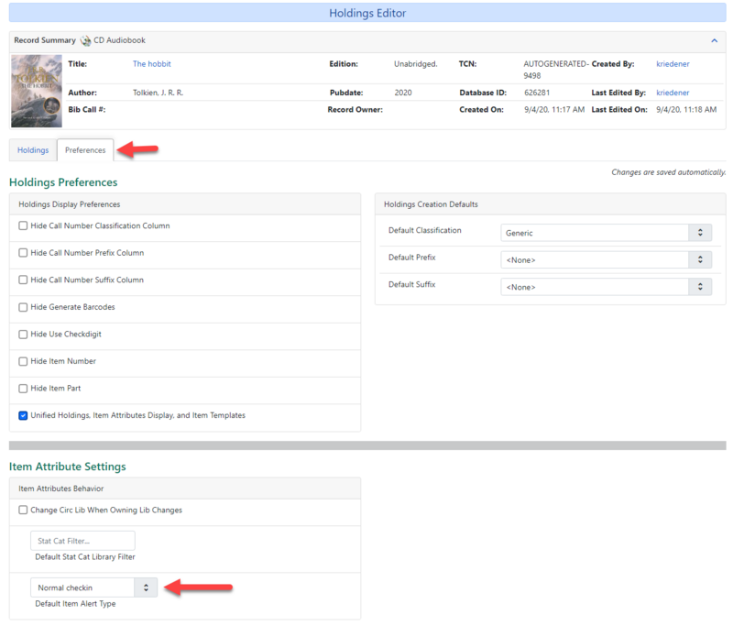Toggle Hide Generate Barcodes checkbox

tap(23, 307)
